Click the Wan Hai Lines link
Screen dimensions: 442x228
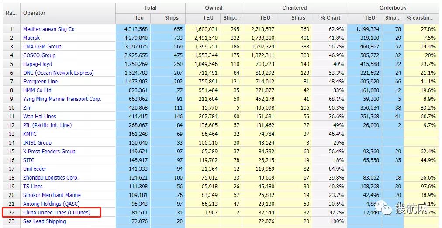click(39, 117)
